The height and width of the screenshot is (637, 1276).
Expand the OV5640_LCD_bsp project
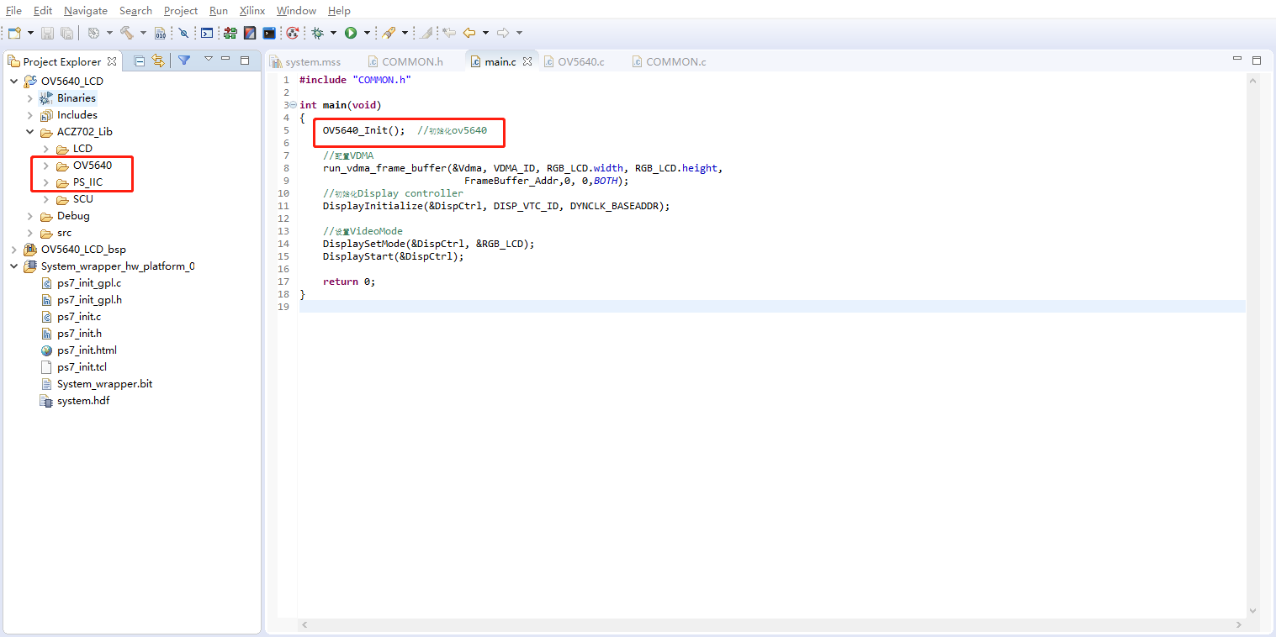13,250
